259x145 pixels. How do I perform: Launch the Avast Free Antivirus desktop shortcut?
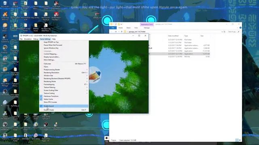(x=5, y=16)
